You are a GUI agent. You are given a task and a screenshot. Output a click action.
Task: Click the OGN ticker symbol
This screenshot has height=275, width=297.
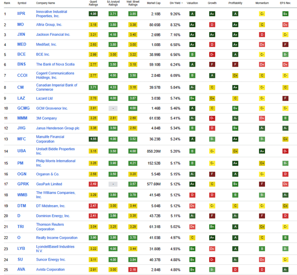pos(22,174)
